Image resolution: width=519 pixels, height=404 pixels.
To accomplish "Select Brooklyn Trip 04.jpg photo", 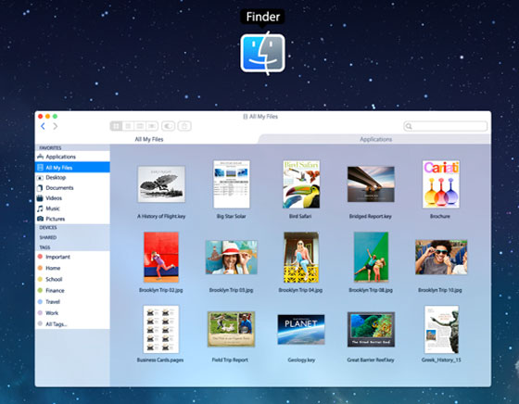I will click(301, 257).
